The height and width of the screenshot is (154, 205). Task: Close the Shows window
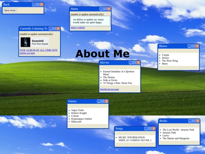pos(197,46)
